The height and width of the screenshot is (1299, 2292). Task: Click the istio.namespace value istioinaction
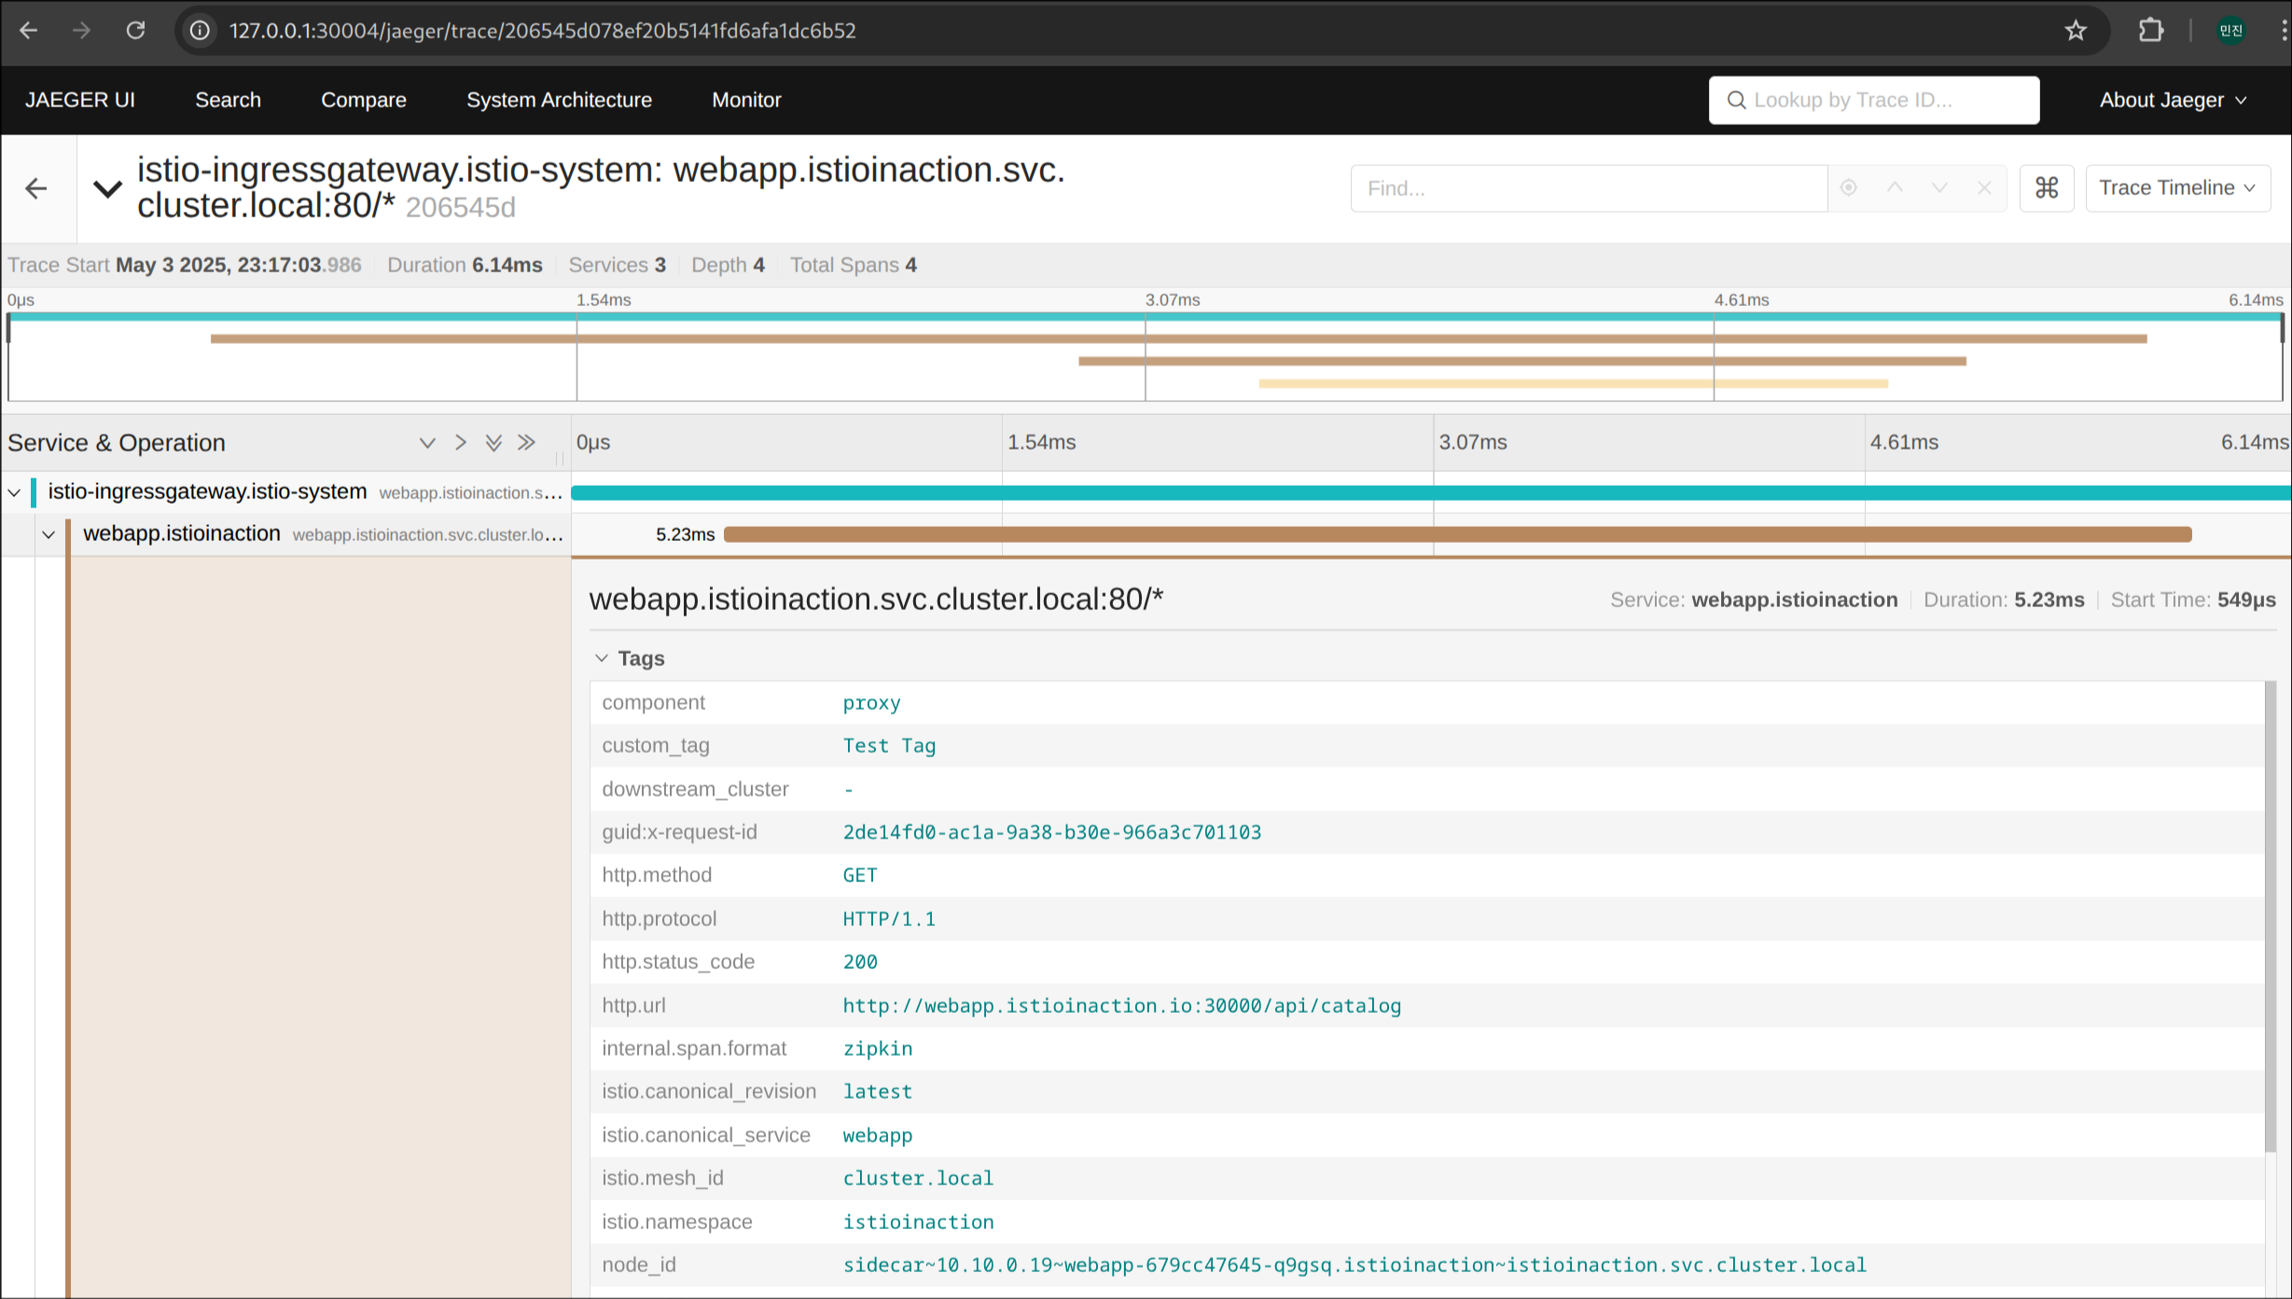coord(918,1223)
